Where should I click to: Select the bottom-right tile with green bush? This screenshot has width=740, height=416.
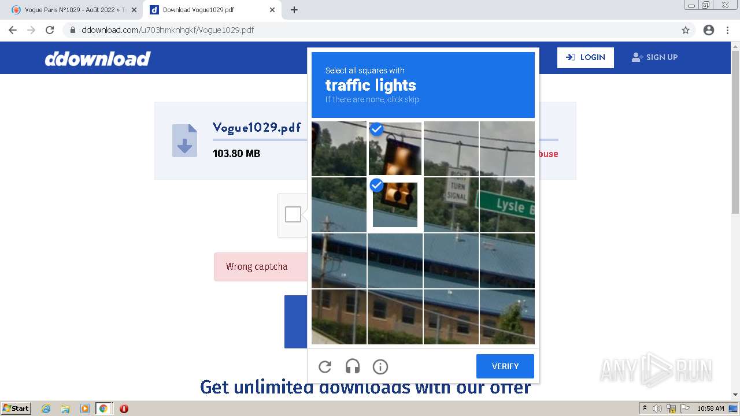coord(507,317)
